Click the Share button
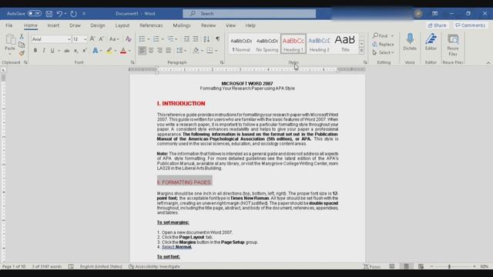The image size is (493, 277). pos(437,25)
